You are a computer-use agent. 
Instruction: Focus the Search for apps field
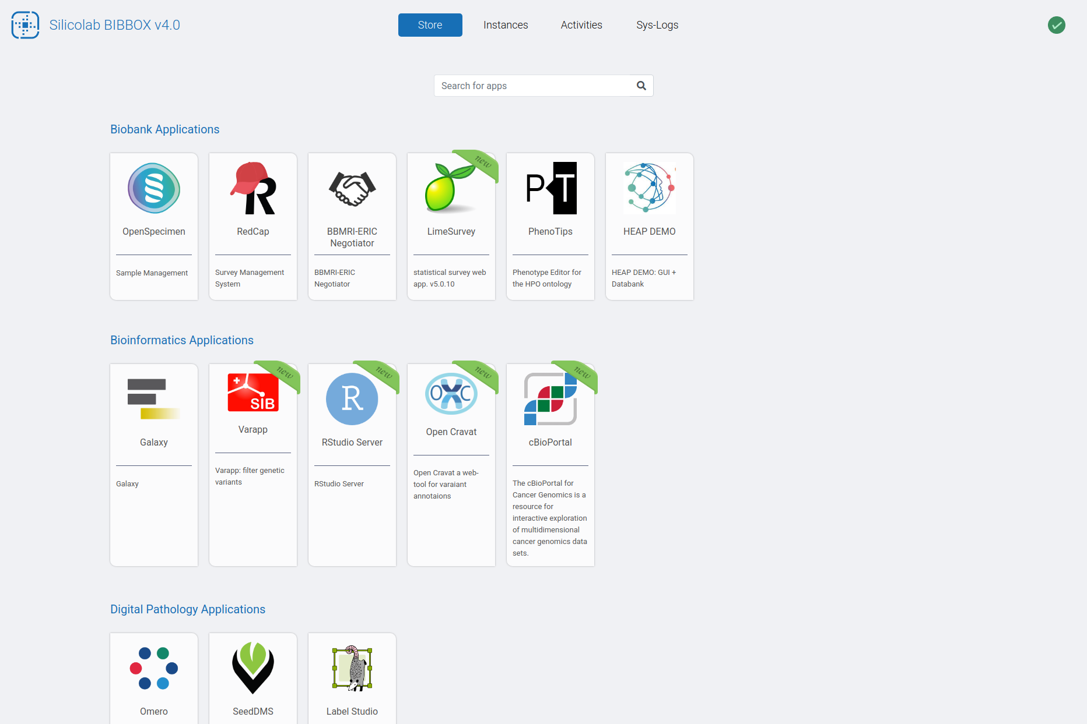coord(543,86)
